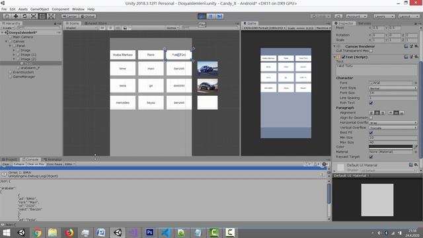
Task: Open Visual Studio Code from taskbar
Action: tap(165, 232)
